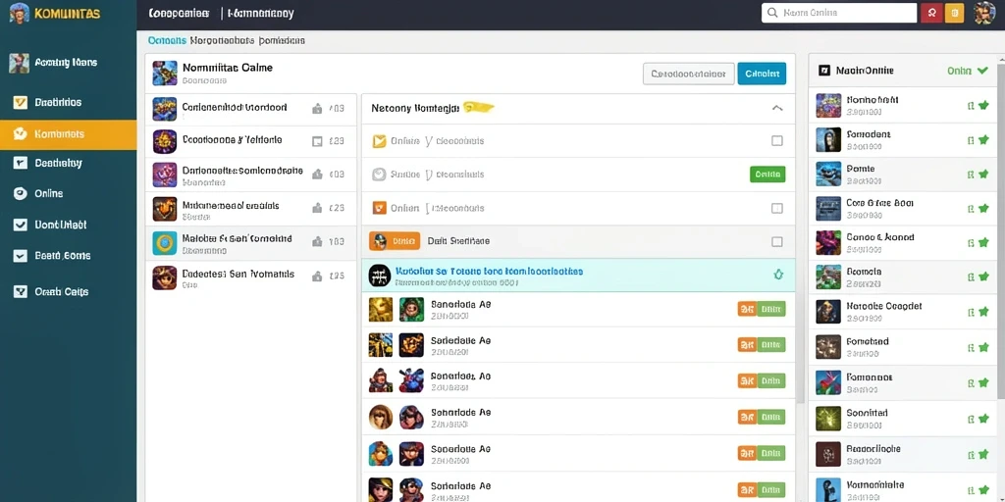Click the red icon button beside the search box
This screenshot has height=502, width=1005.
point(931,13)
